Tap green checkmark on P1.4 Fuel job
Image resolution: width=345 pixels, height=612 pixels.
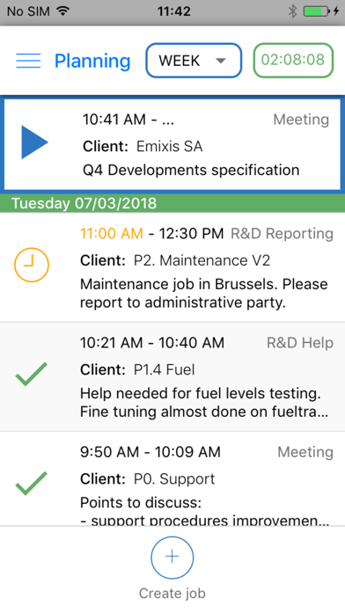[x=32, y=374]
